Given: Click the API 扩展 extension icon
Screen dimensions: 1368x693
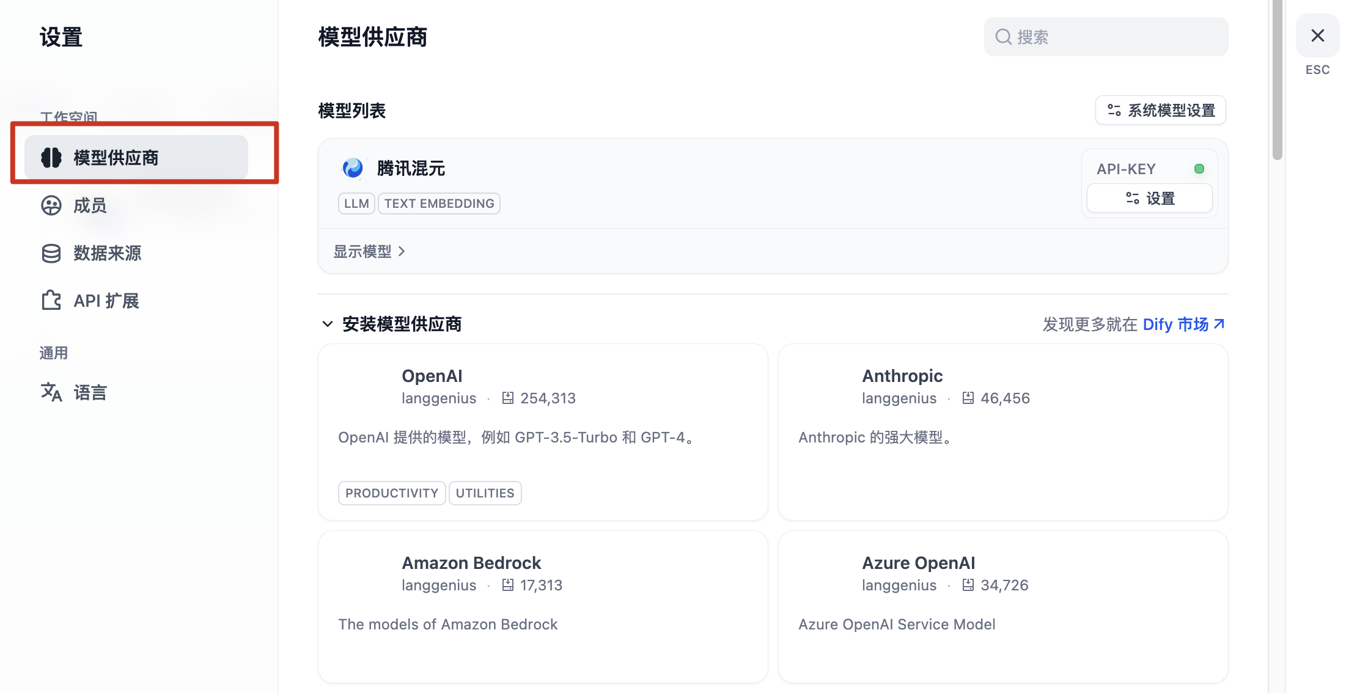Looking at the screenshot, I should [51, 300].
